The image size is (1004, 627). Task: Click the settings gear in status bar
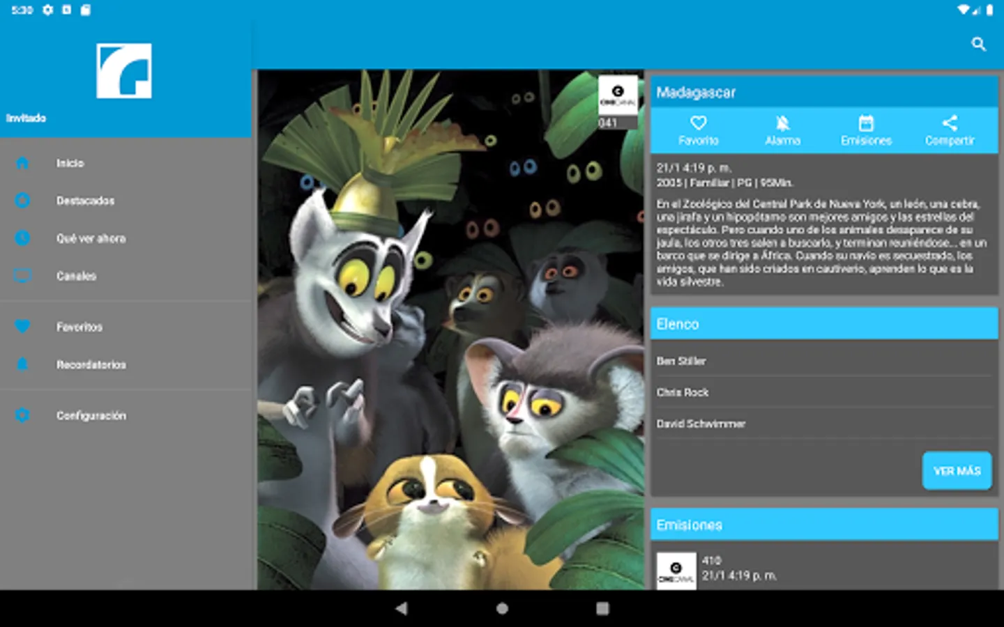(47, 10)
